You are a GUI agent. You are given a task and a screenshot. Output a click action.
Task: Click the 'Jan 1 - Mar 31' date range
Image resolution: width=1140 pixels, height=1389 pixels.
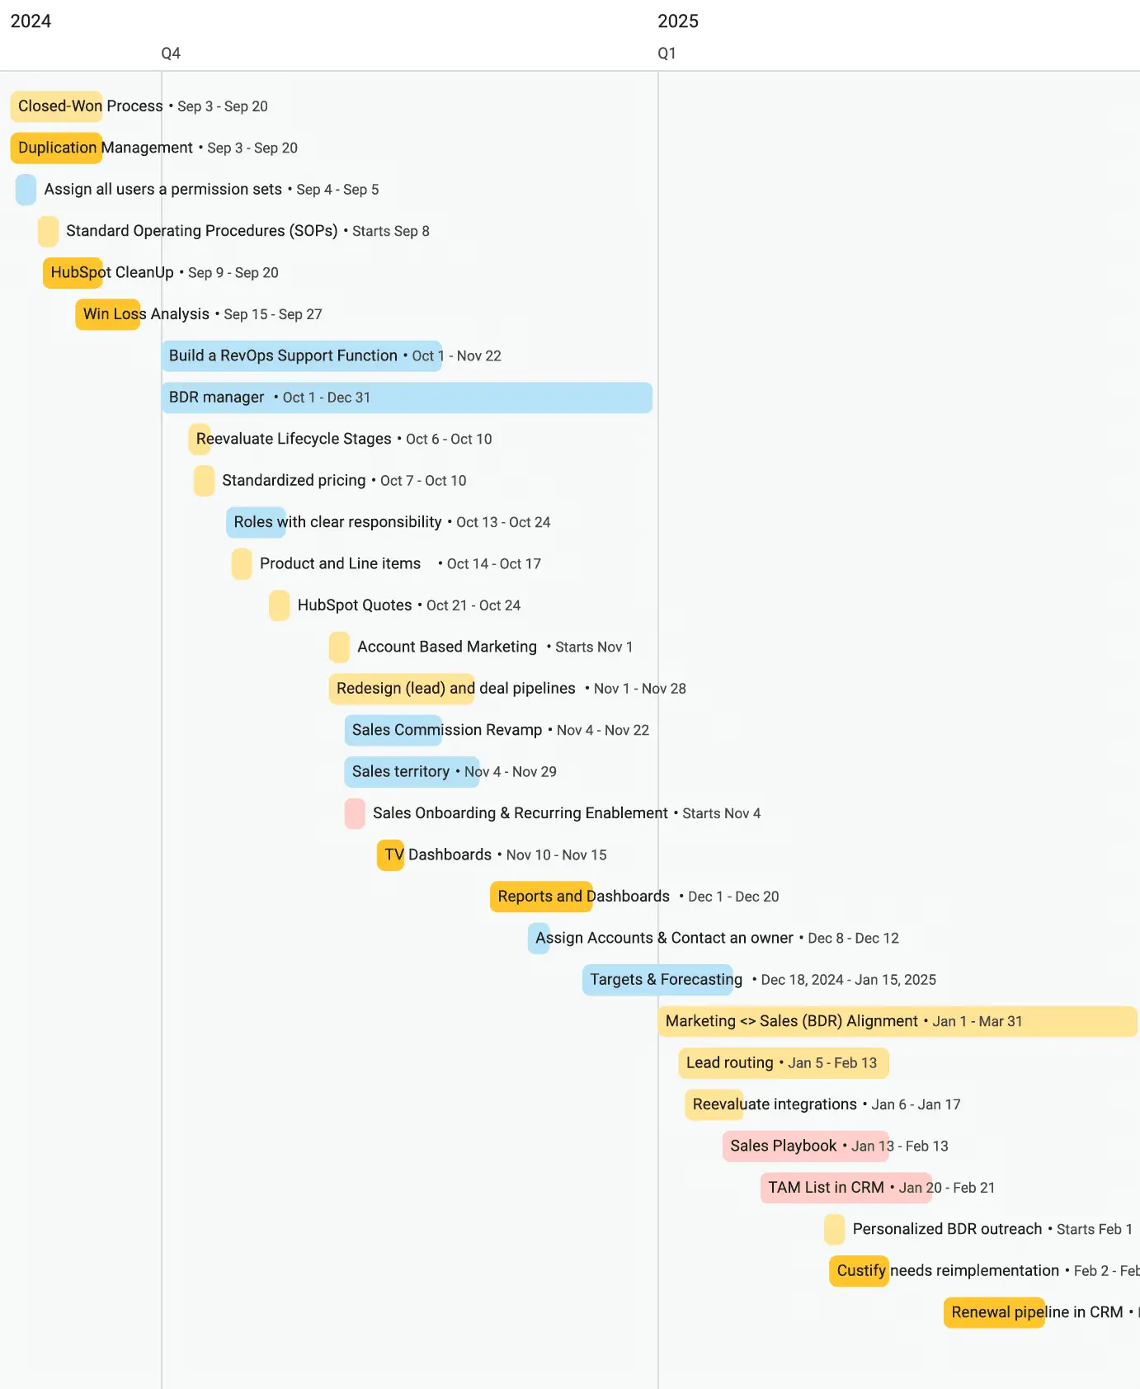click(977, 1021)
